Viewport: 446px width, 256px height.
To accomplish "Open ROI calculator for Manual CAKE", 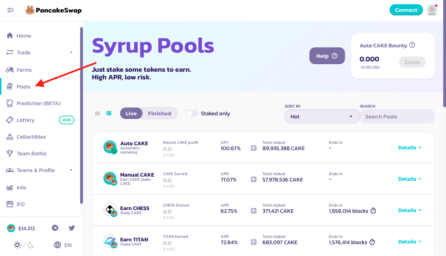I will pyautogui.click(x=254, y=179).
